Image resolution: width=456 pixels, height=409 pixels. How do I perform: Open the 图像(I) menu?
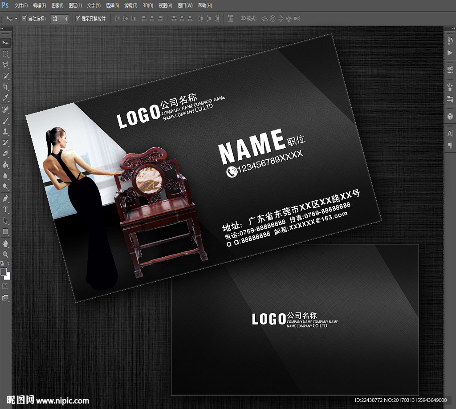point(57,5)
